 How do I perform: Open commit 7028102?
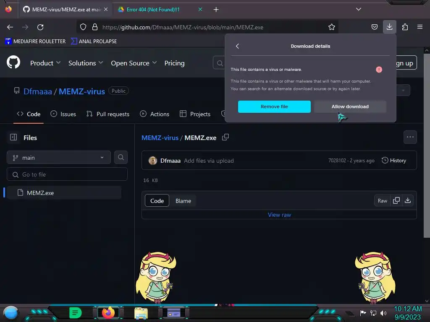[x=337, y=161]
